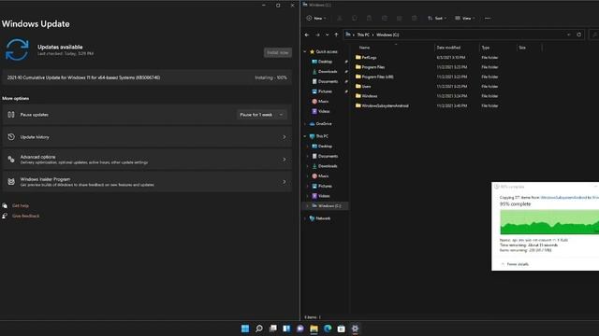Click the Share icon in Explorer toolbar
Viewport: 599px width, 336px height.
[400, 19]
